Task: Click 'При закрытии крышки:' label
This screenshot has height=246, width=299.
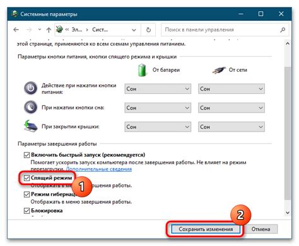Action: tap(71, 126)
